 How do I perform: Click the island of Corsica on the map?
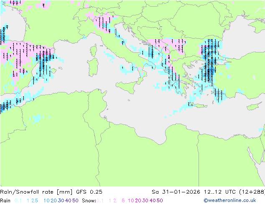(94, 50)
